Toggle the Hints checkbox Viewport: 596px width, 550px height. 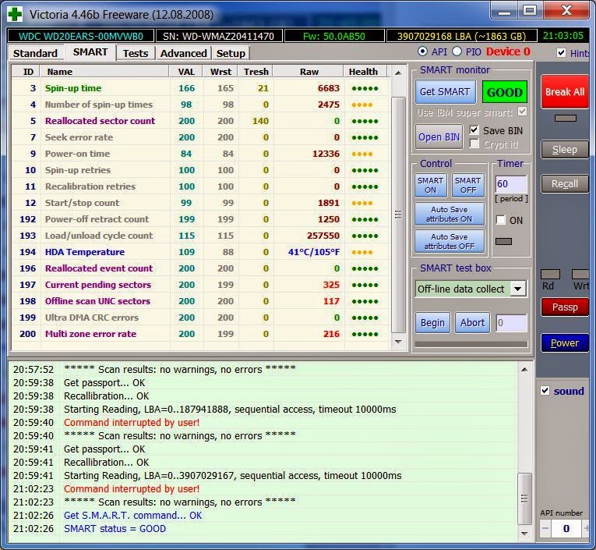tap(561, 52)
